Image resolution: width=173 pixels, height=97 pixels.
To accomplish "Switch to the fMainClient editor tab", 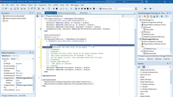I will 84,13.
